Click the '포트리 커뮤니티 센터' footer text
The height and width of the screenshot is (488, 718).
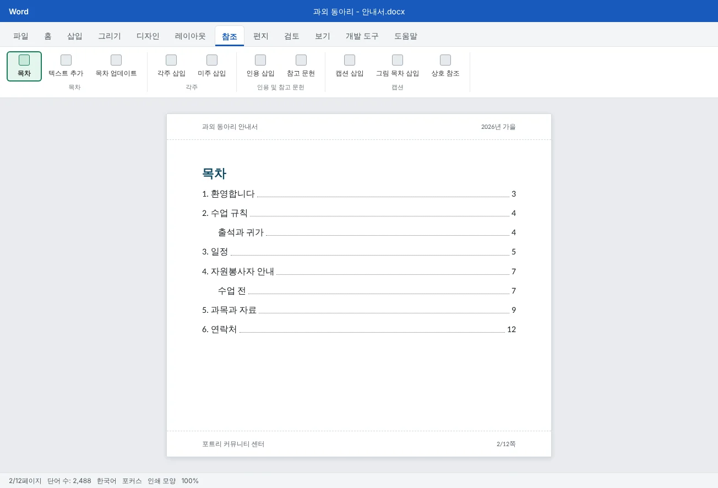tap(233, 444)
